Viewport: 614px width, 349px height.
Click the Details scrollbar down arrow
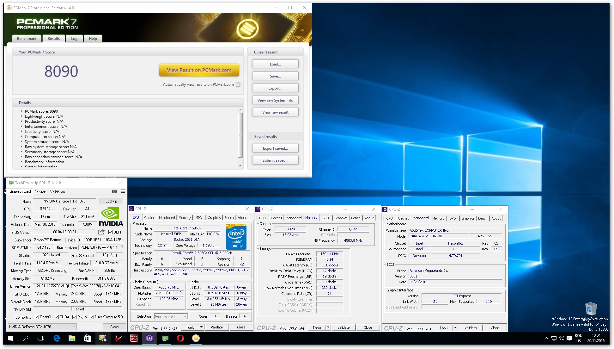click(x=240, y=165)
